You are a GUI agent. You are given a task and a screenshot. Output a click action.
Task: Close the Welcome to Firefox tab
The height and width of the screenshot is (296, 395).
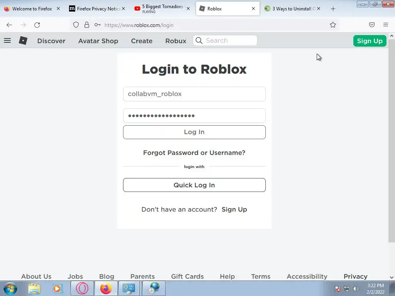click(58, 8)
